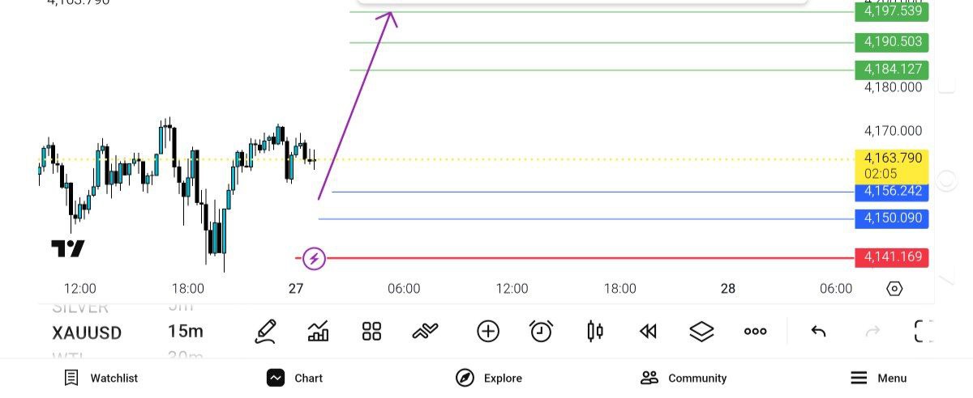This screenshot has width=973, height=398.
Task: Undo the last chart action
Action: tap(818, 331)
